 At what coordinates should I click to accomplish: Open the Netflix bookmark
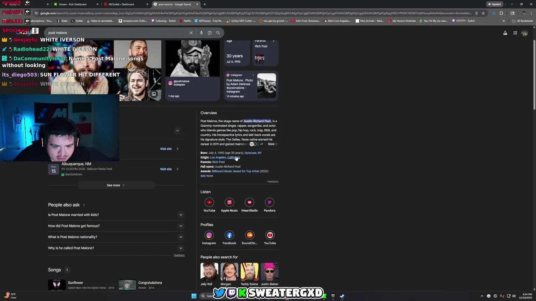(185, 21)
